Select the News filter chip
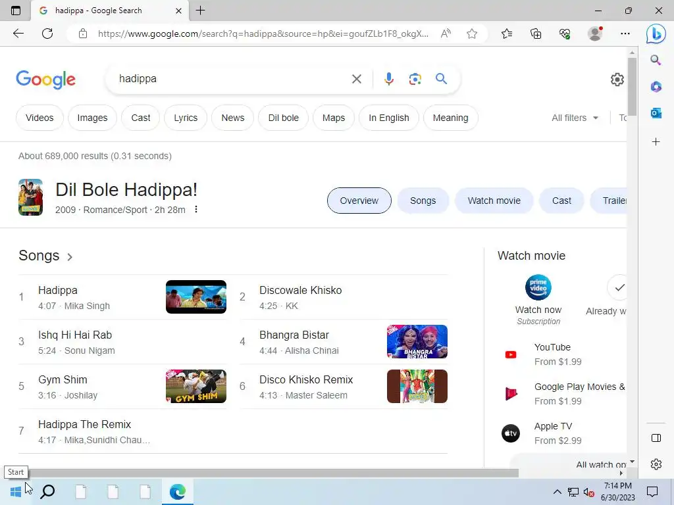Screen dimensions: 674x505 (x=232, y=118)
